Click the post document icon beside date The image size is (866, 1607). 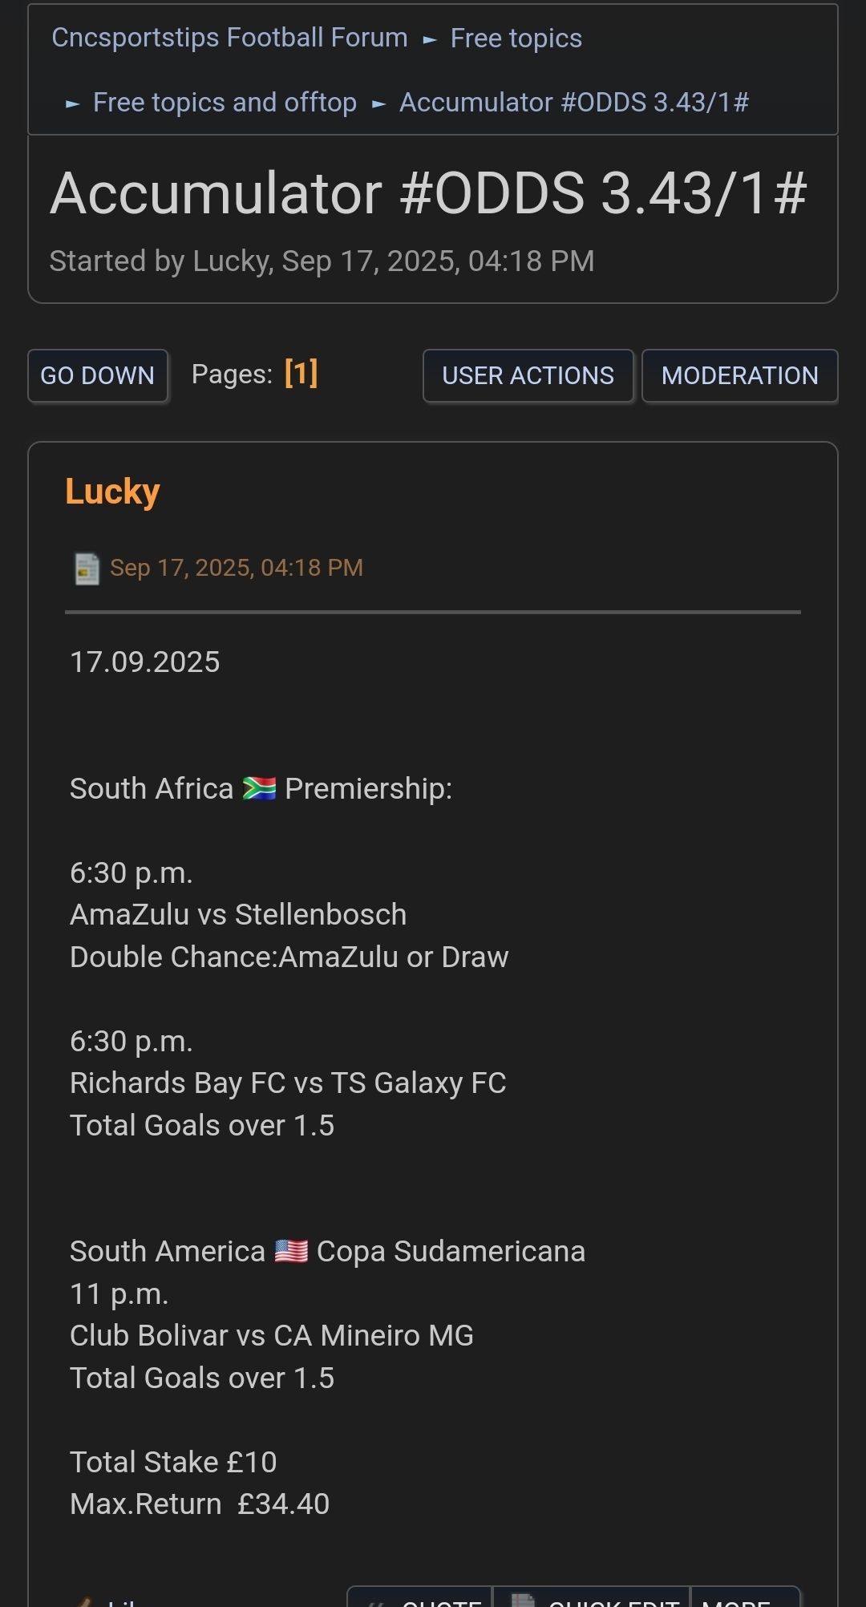pos(87,569)
